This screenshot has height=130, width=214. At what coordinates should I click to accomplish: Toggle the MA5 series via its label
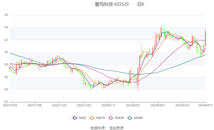[x=82, y=118]
